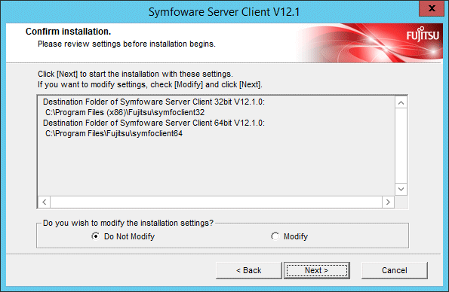Abort setup using the Cancel button

[x=395, y=270]
